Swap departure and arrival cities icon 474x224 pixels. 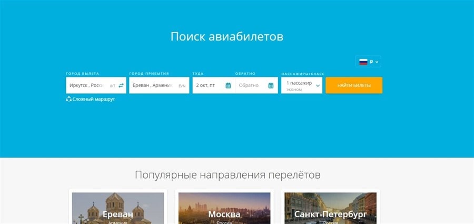point(121,86)
